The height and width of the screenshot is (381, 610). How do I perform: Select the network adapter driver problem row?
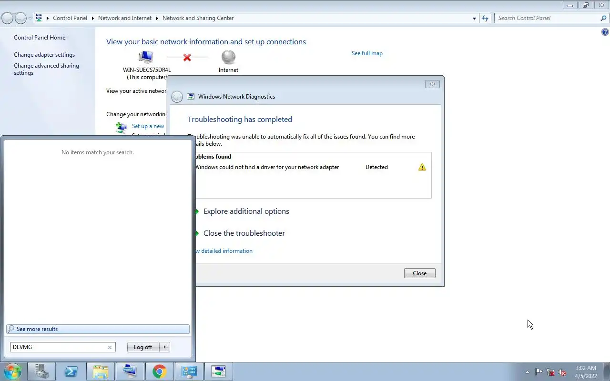pos(313,167)
